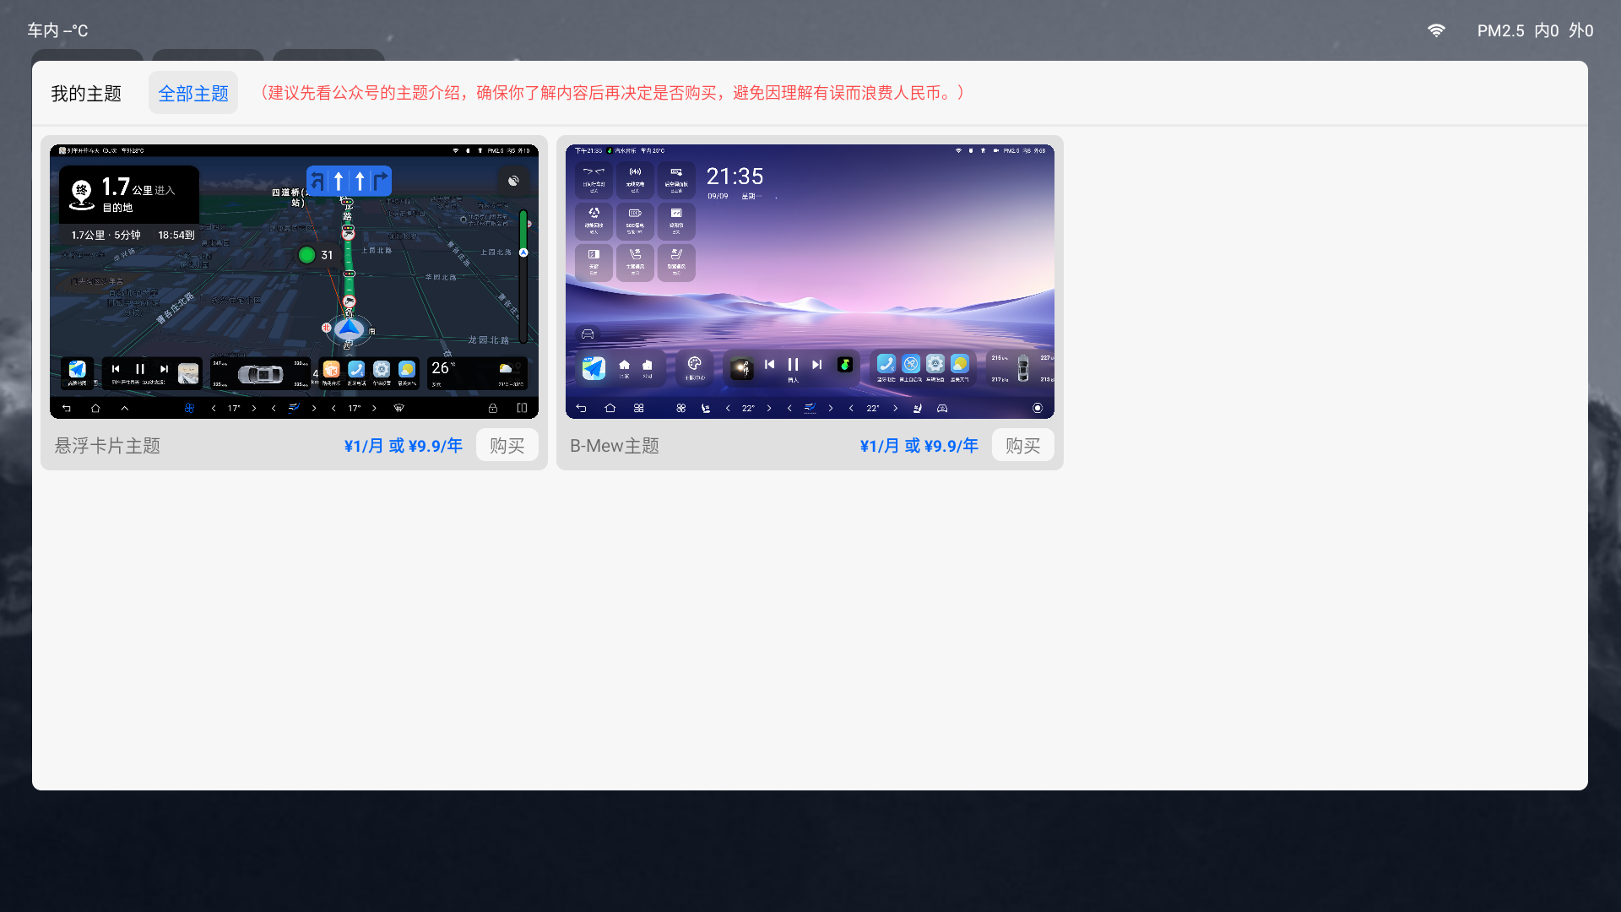Open the B-Mew theme price link
The height and width of the screenshot is (912, 1621).
tap(919, 446)
